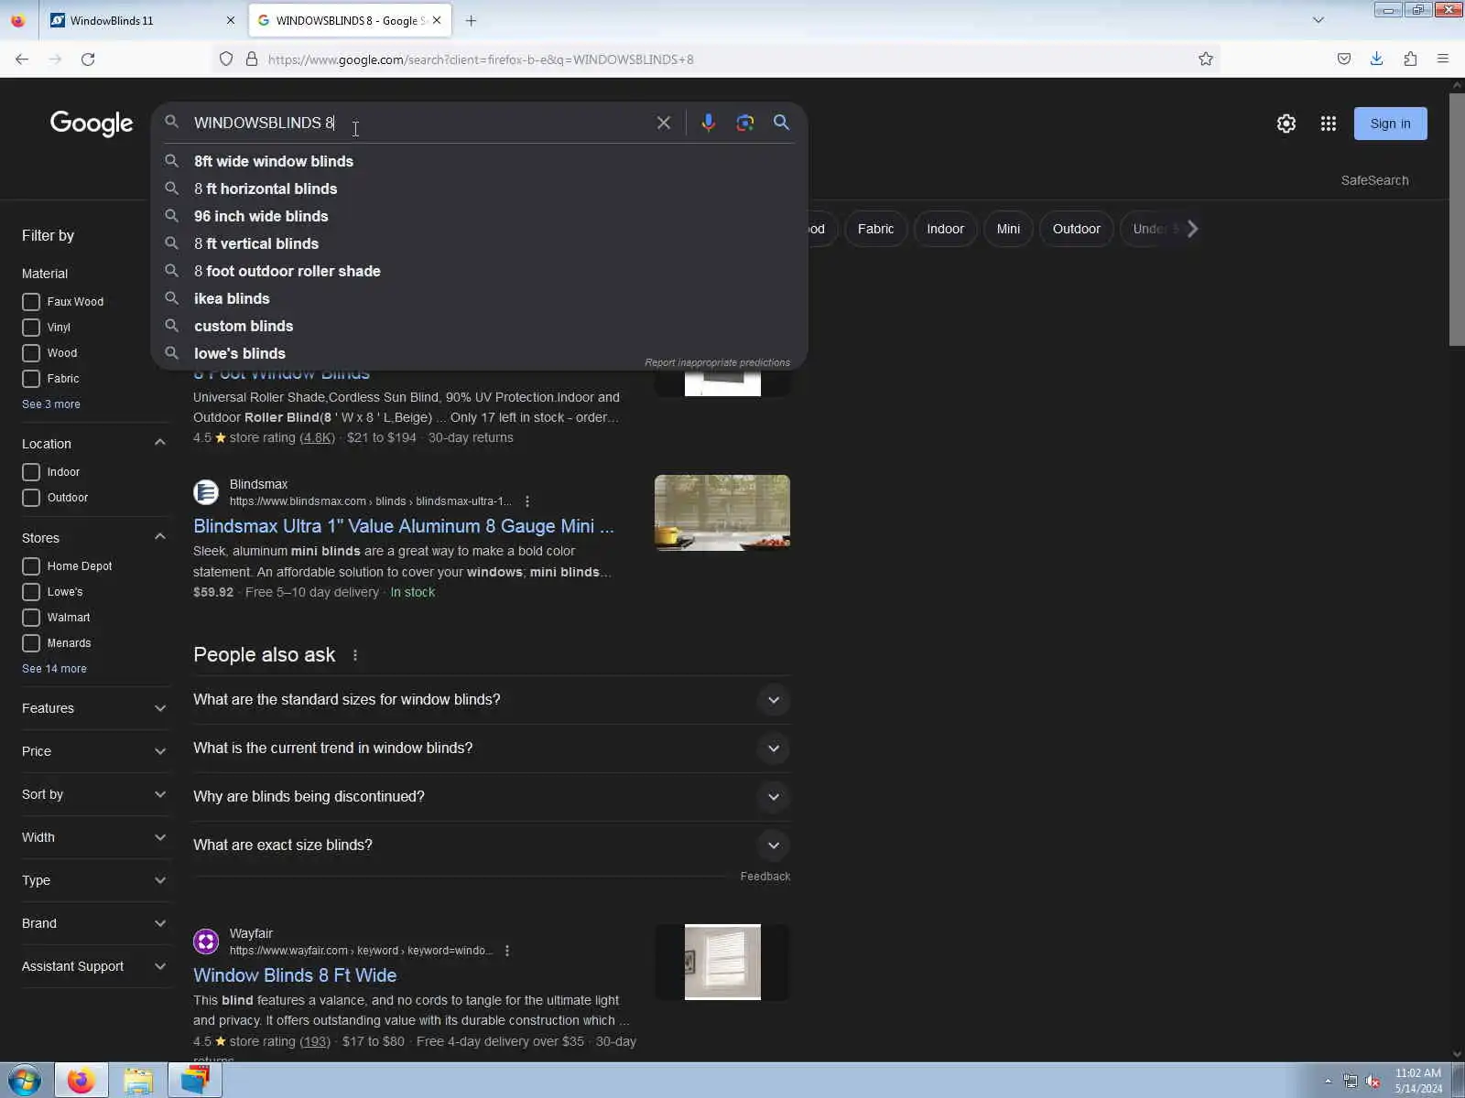Tick the Lowe's store filter

point(31,592)
